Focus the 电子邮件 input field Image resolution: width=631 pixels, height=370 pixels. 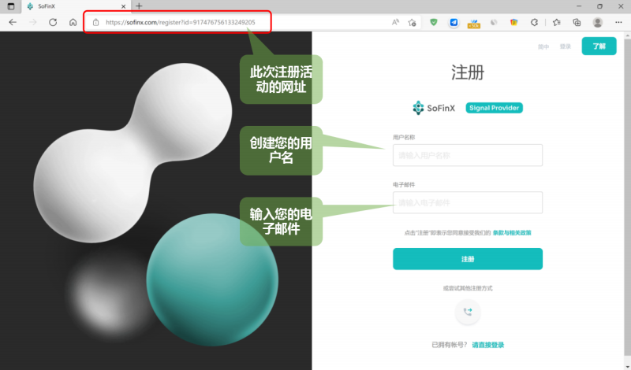(x=468, y=202)
